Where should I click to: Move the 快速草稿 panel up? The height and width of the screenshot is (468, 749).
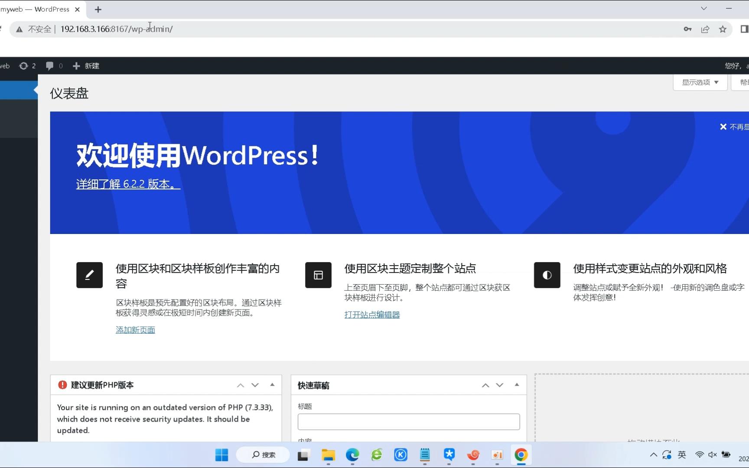pos(485,385)
